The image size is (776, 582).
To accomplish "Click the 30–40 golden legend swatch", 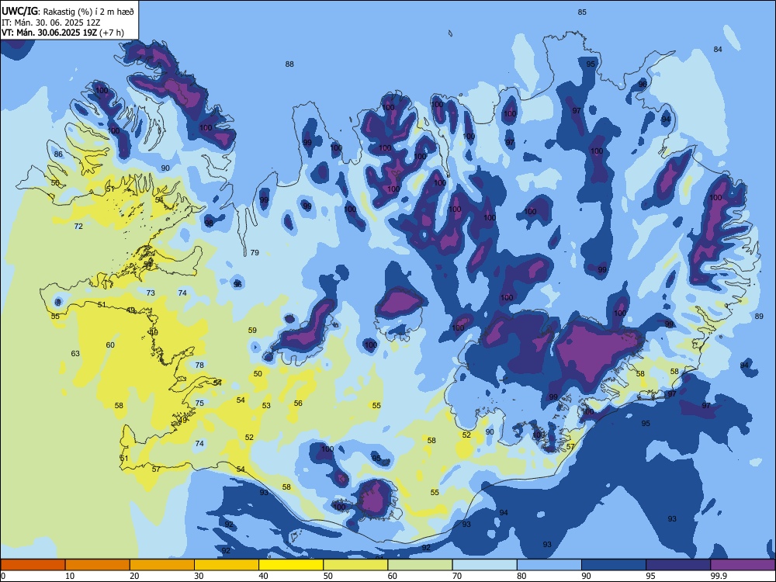I will 227,565.
